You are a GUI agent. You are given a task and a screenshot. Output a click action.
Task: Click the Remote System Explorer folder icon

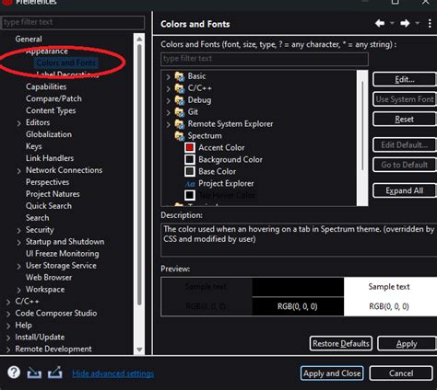[x=180, y=124]
